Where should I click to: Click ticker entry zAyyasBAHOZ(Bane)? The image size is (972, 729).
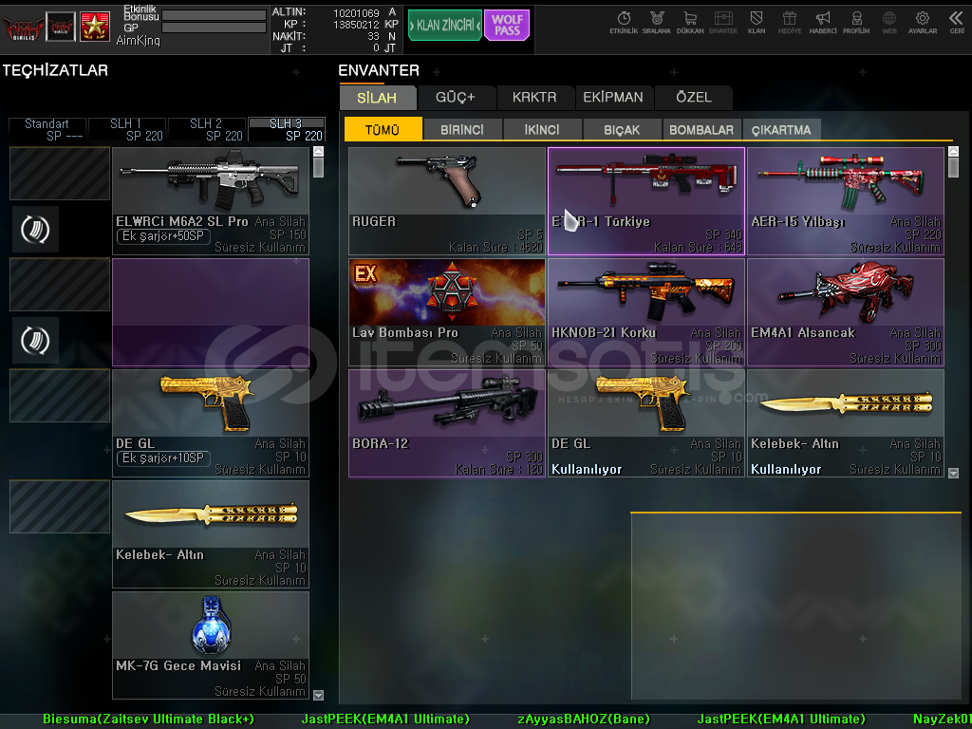[584, 720]
